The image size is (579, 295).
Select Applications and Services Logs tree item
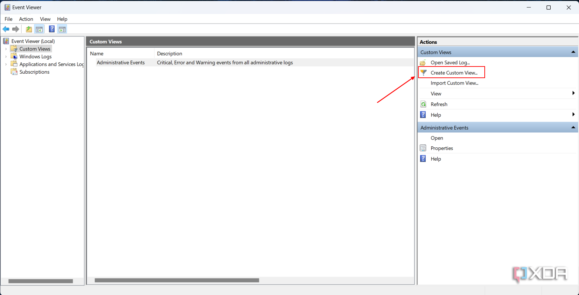point(52,64)
